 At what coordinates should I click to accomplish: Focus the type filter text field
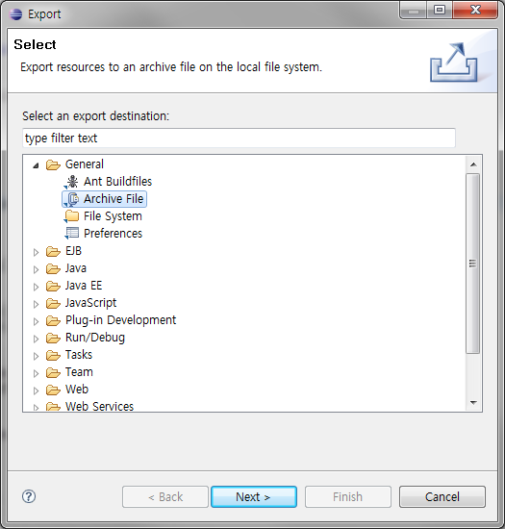pyautogui.click(x=239, y=138)
